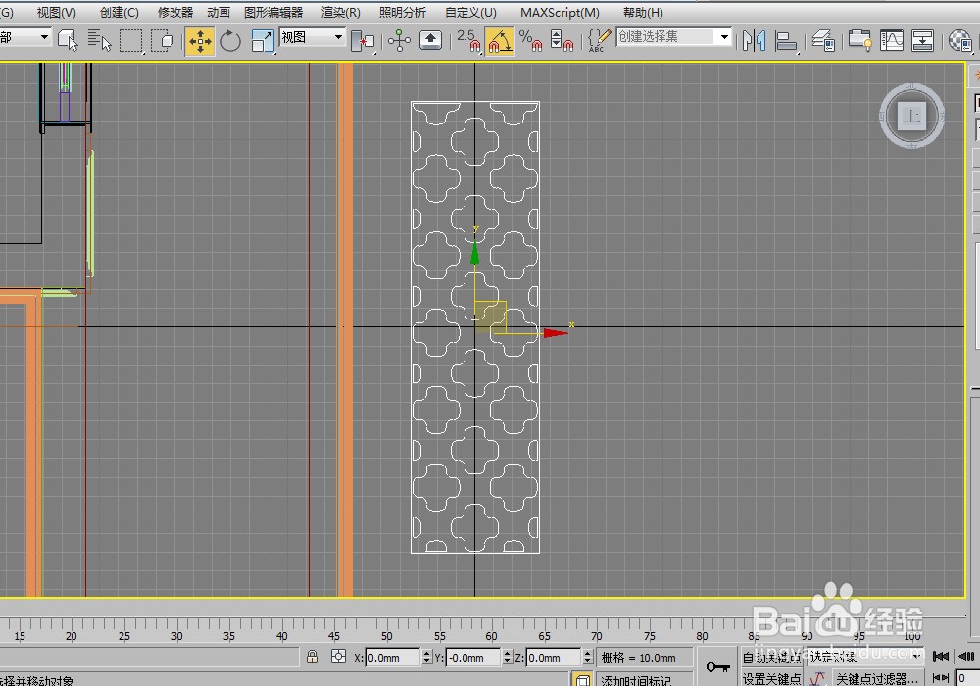This screenshot has height=686, width=980.
Task: Toggle the 2.5D Snaps button
Action: click(x=468, y=40)
